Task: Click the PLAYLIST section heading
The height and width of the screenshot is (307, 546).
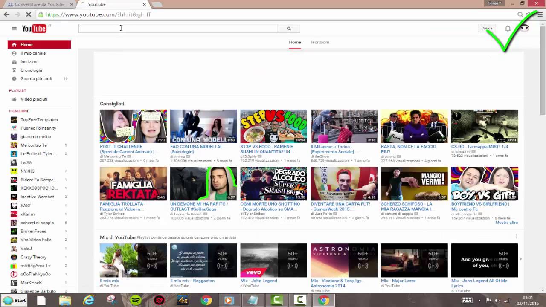Action: pos(17,90)
